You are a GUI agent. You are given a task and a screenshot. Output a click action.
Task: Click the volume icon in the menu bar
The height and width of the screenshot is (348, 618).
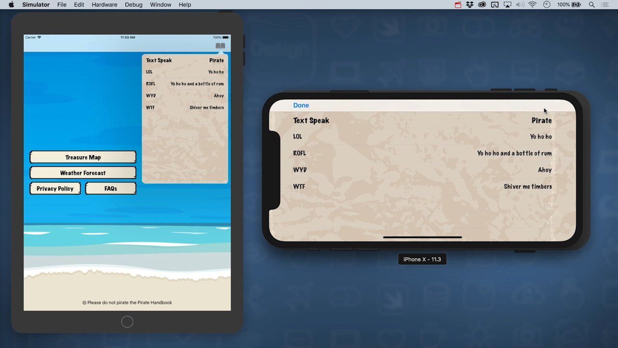520,4
